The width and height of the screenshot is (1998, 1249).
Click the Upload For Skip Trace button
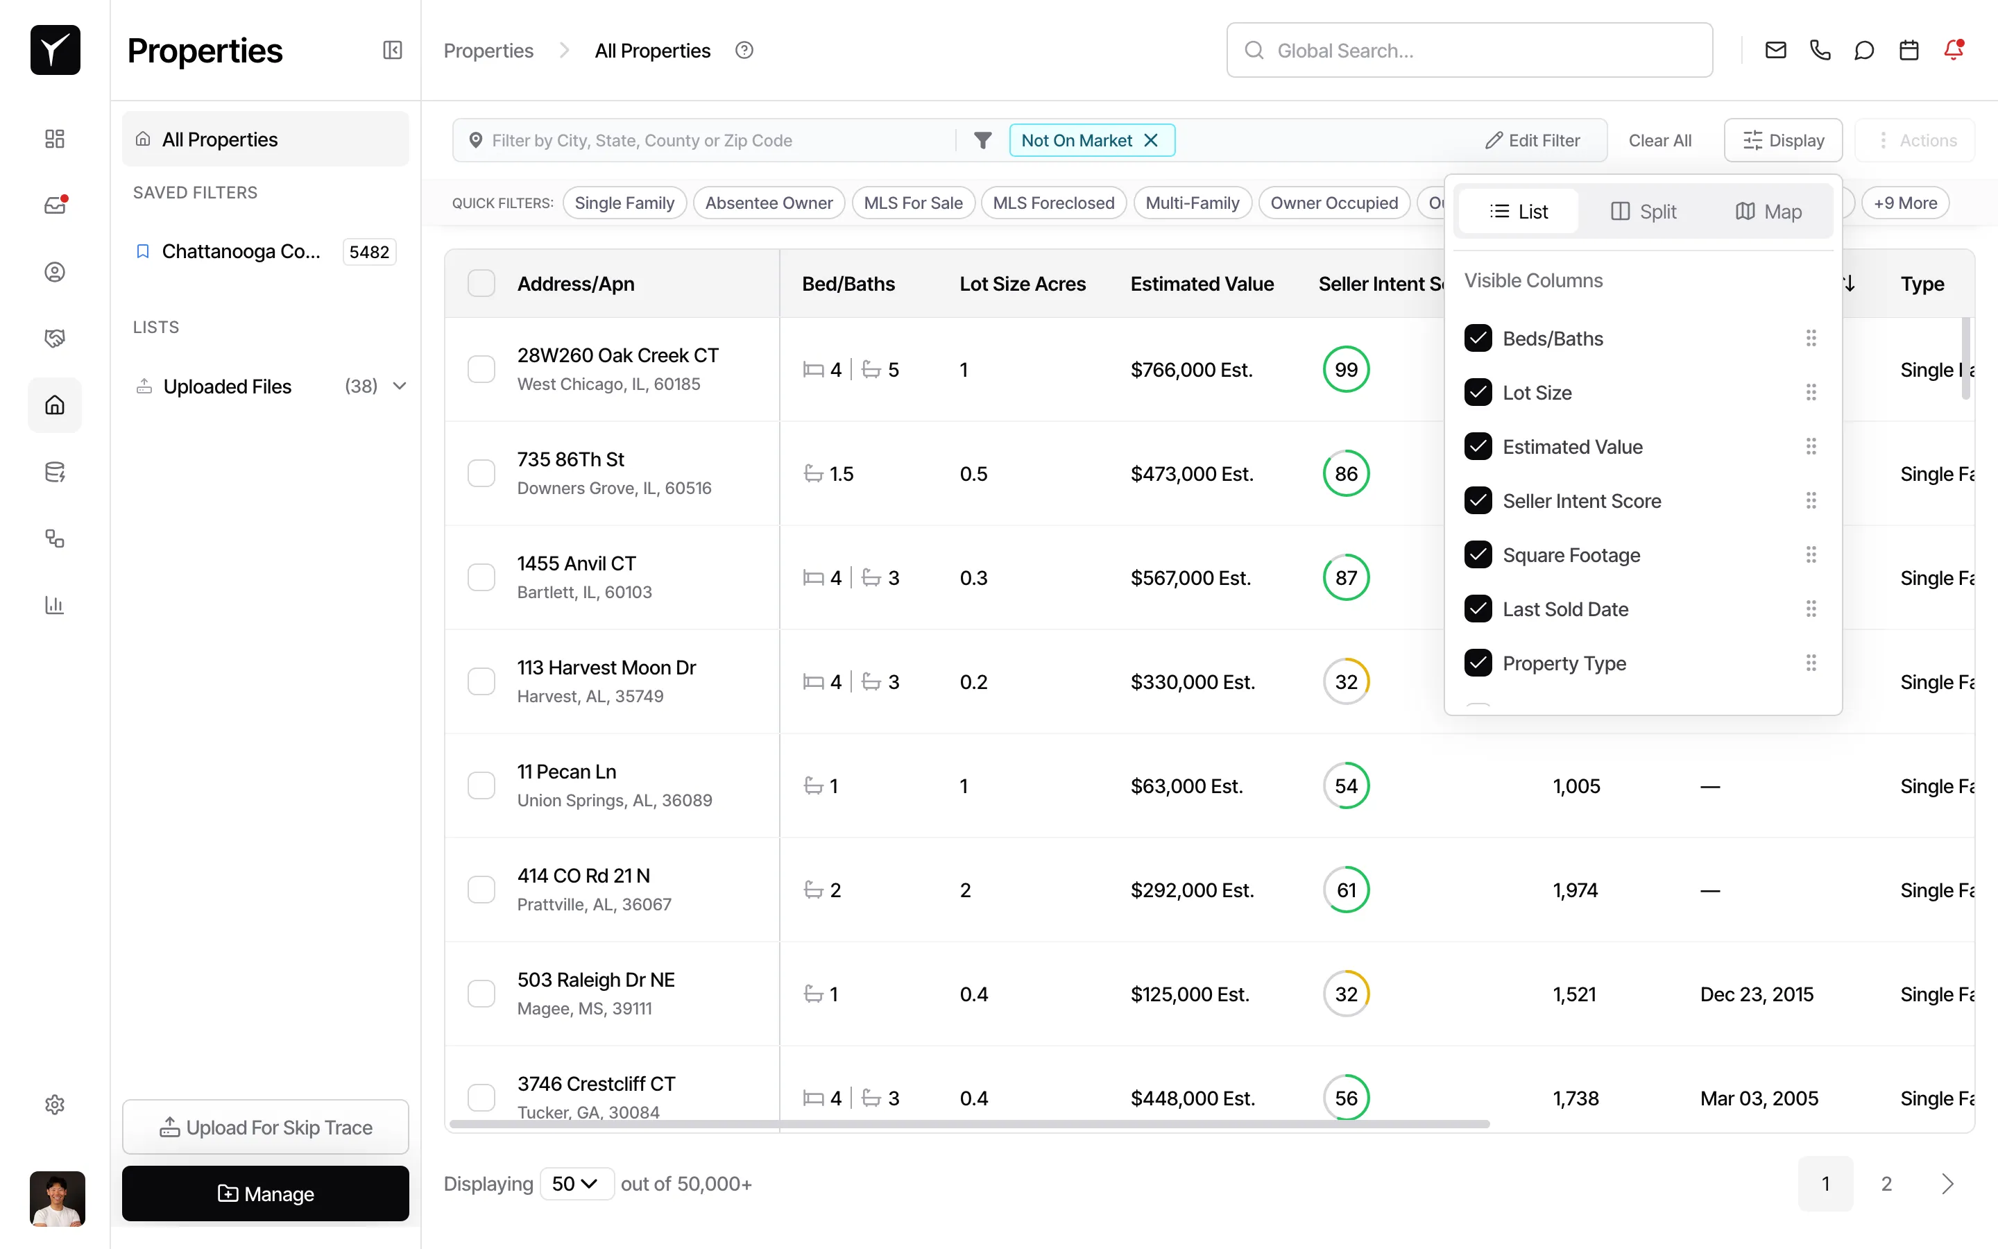(x=265, y=1127)
